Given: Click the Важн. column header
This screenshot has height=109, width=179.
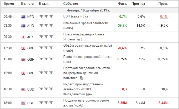Looking at the screenshot, I should point(45,4).
